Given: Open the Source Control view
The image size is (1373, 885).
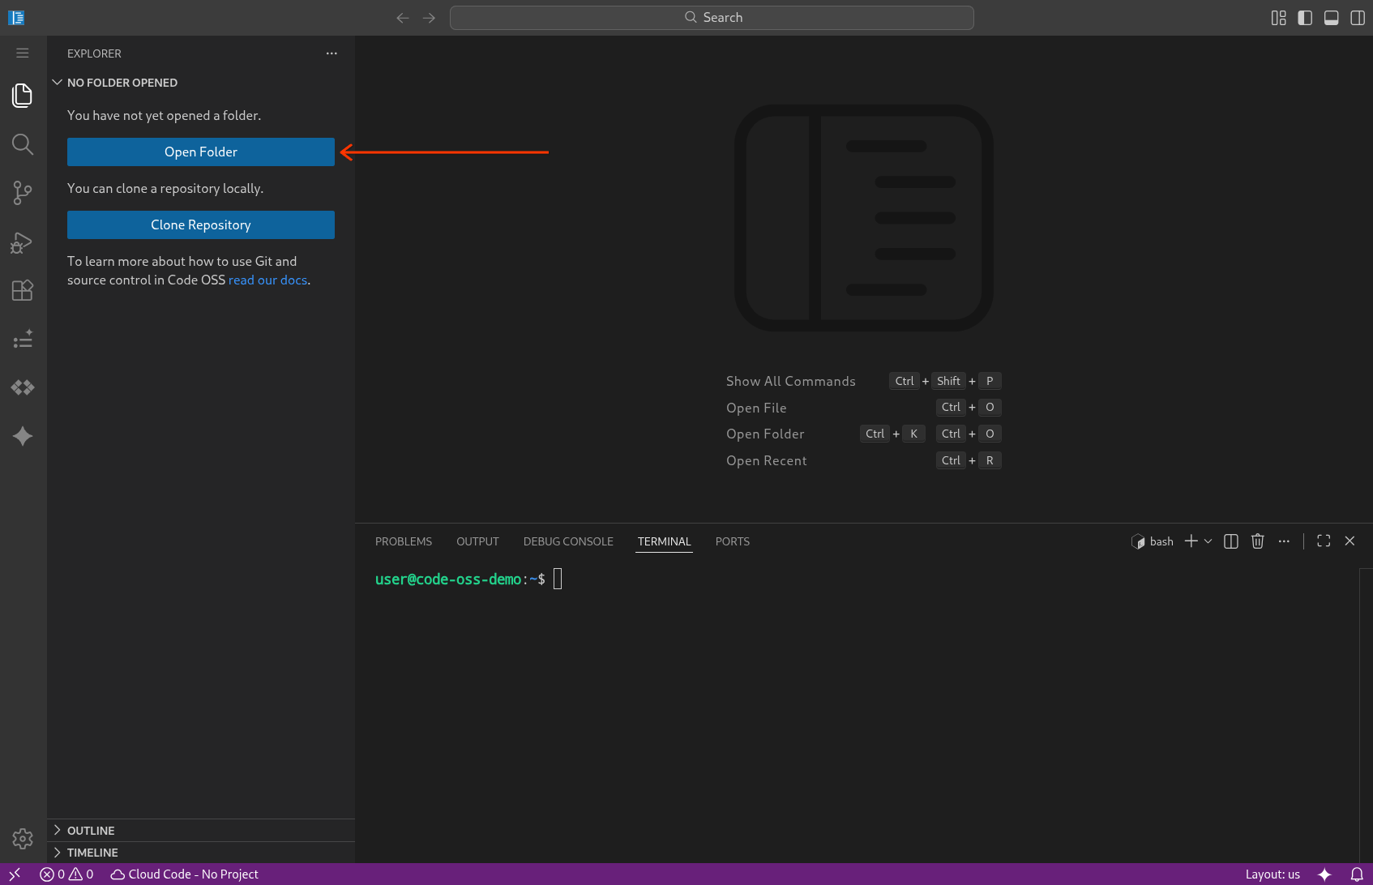Looking at the screenshot, I should pos(22,193).
